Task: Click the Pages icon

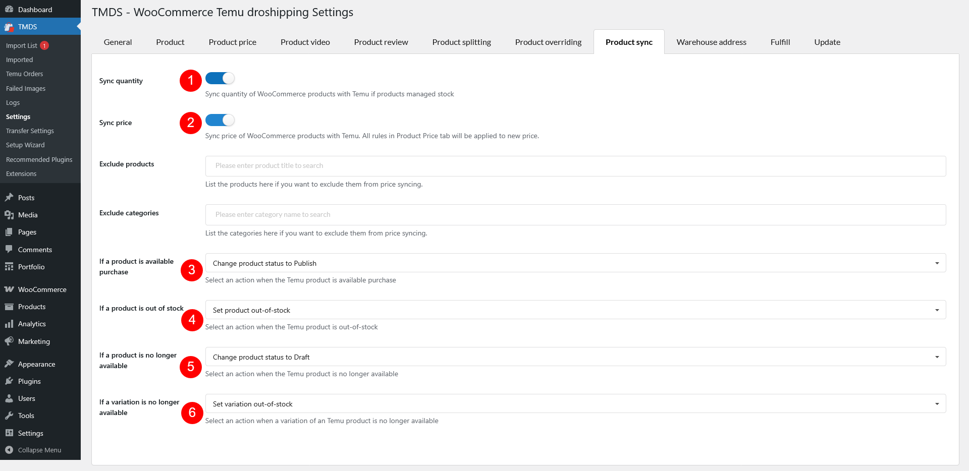Action: click(x=9, y=232)
